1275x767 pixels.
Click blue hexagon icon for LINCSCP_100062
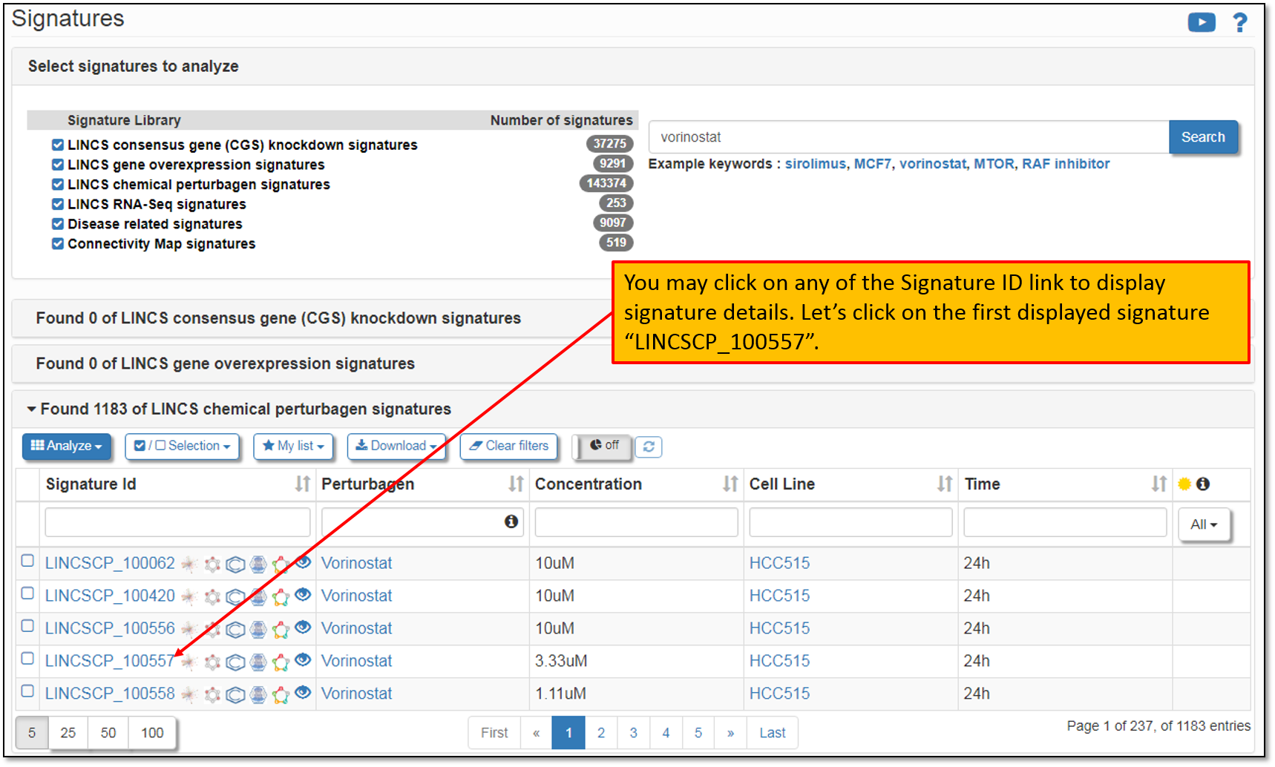click(x=258, y=564)
